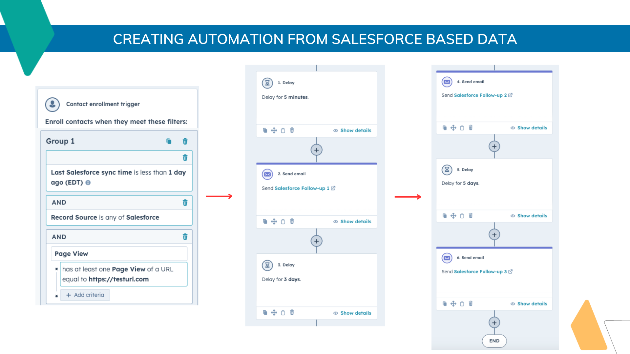Clone the 3. Delay action
The image size is (630, 354).
(x=265, y=313)
